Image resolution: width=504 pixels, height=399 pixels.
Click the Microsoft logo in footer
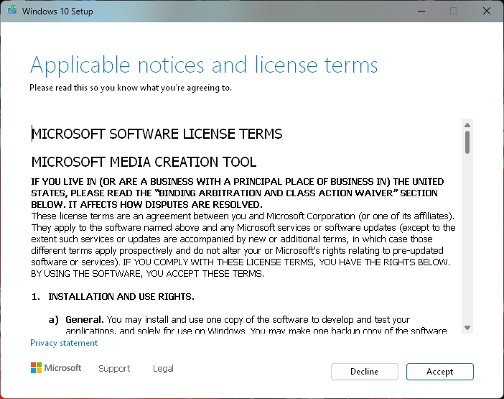(x=56, y=368)
